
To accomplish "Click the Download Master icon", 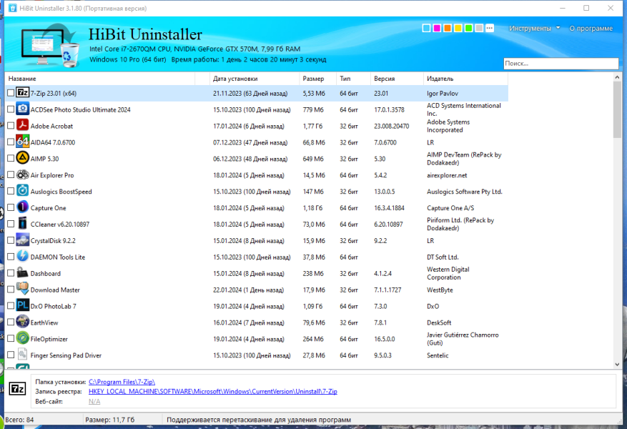I will click(22, 290).
